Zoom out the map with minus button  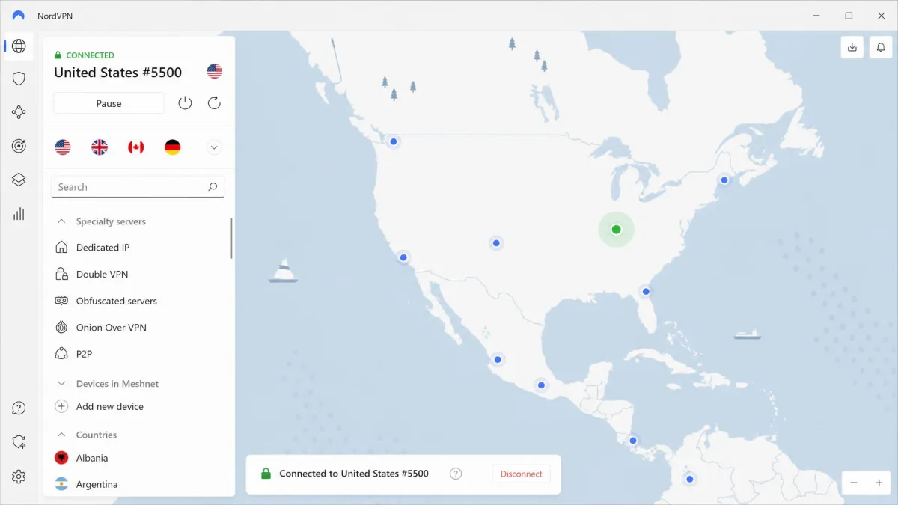[854, 483]
